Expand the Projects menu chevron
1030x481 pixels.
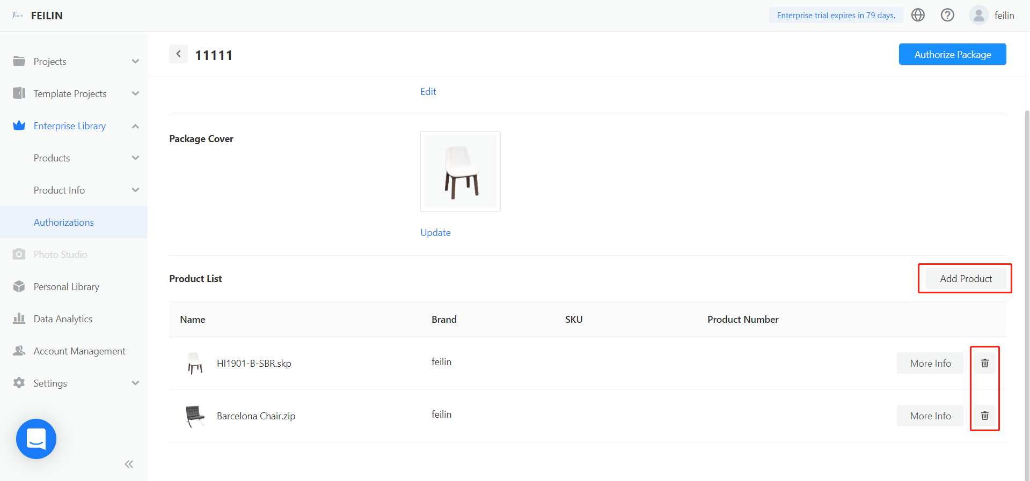pos(135,62)
